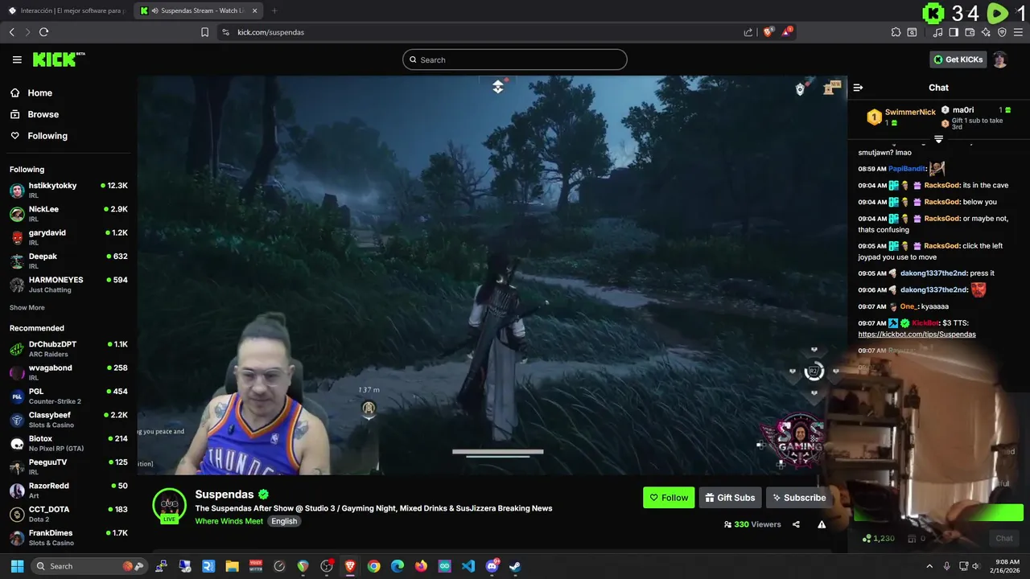This screenshot has height=579, width=1030.
Task: Bookmark this page icon
Action: click(204, 32)
